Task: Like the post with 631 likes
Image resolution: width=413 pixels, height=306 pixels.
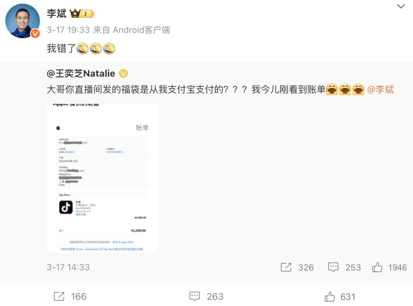Action: coord(330,296)
